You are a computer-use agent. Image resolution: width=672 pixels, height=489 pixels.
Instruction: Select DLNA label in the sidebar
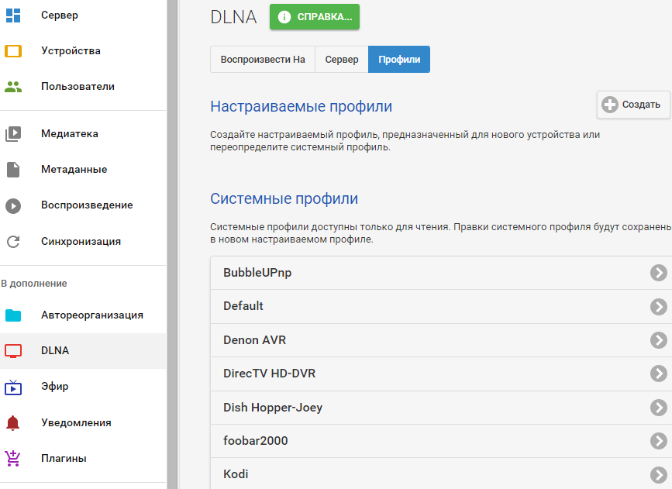click(55, 350)
